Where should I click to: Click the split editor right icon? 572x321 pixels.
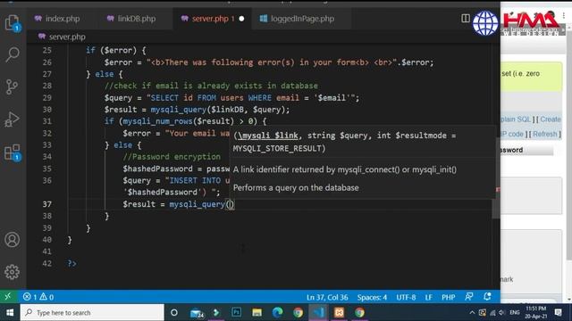[466, 18]
